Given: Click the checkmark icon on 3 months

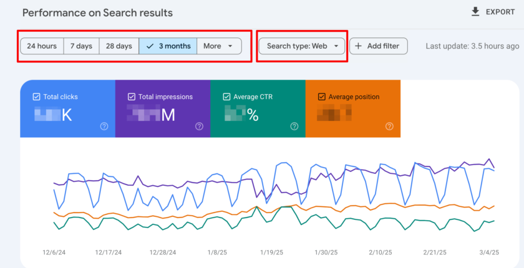Looking at the screenshot, I should [150, 46].
